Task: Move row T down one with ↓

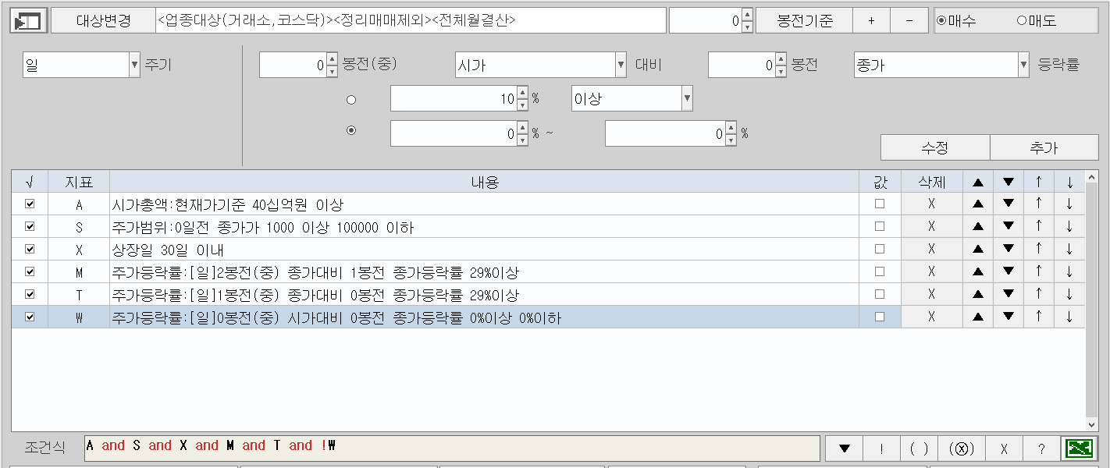Action: tap(1069, 295)
